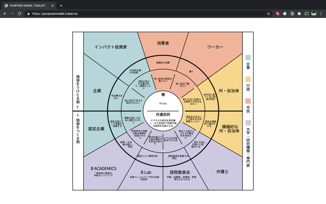The width and height of the screenshot is (326, 204).
Task: Click the salmon 市民 legend swatch
Action: pos(248,101)
